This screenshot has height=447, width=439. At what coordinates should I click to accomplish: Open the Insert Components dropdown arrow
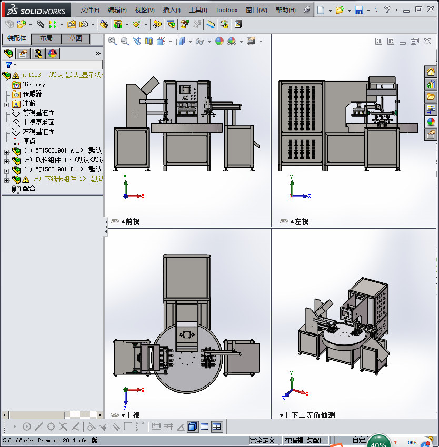pos(31,25)
